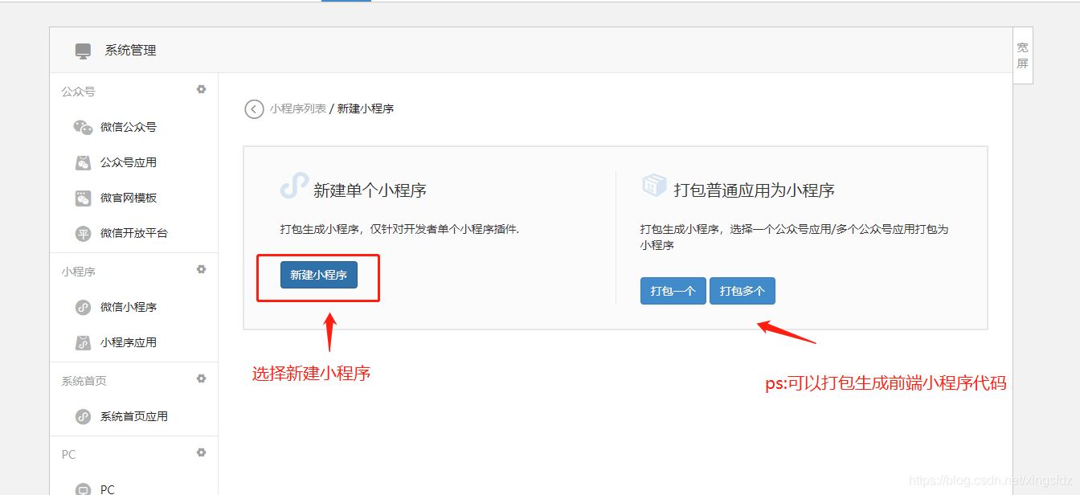The width and height of the screenshot is (1080, 495).
Task: Click the bag icon next to 小程序应用
Action: click(x=83, y=342)
